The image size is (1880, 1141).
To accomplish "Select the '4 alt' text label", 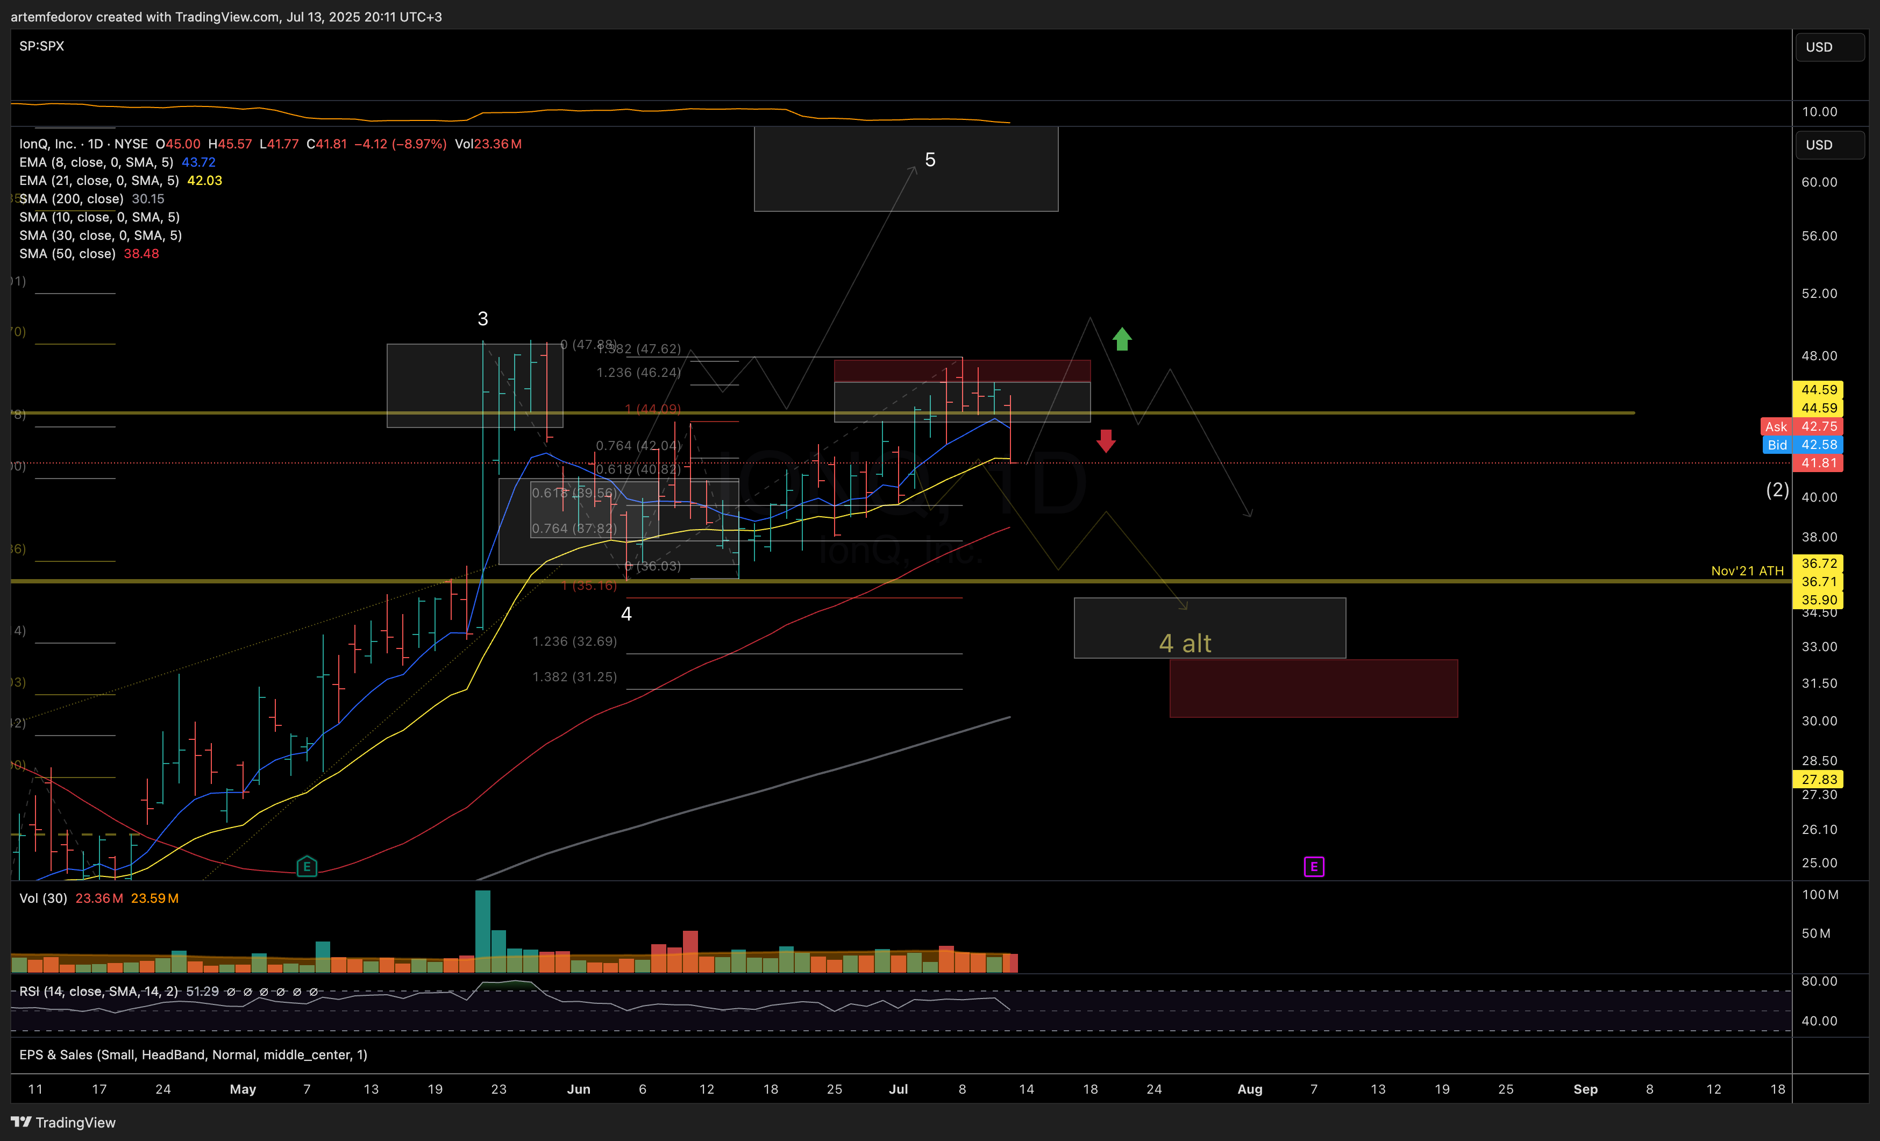I will click(1185, 643).
